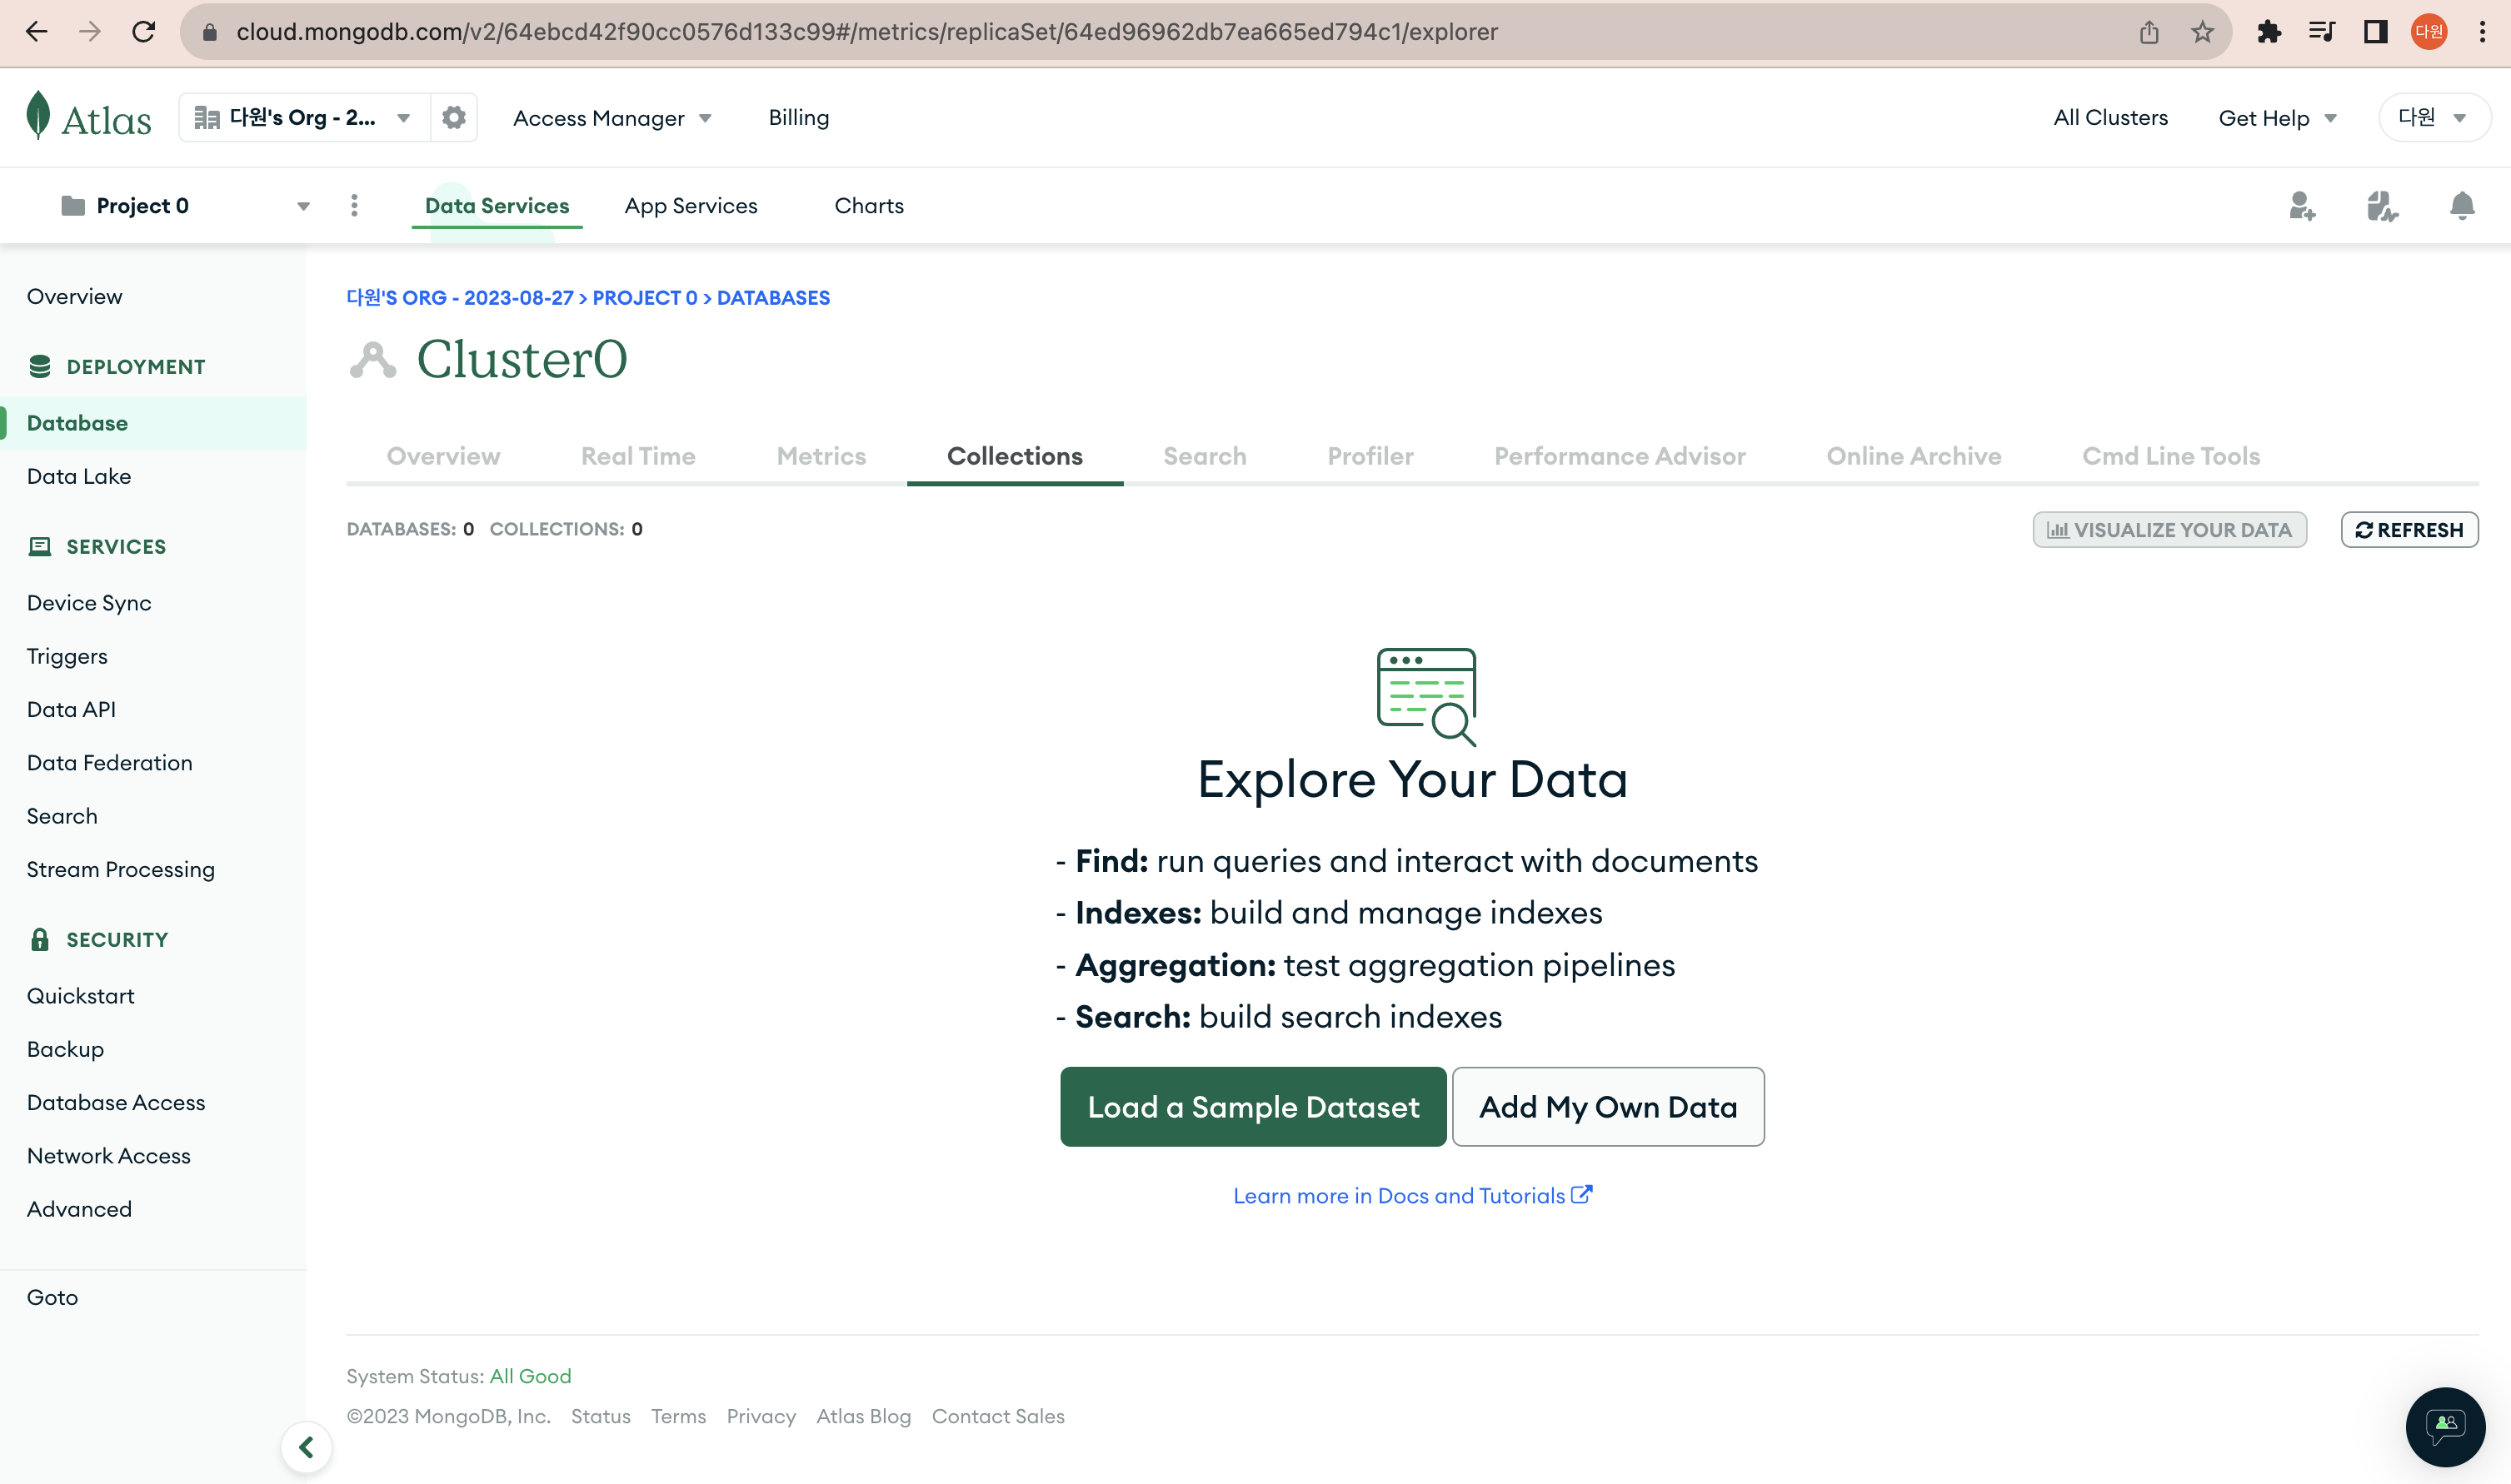Open Triggers in sidebar

tap(67, 657)
